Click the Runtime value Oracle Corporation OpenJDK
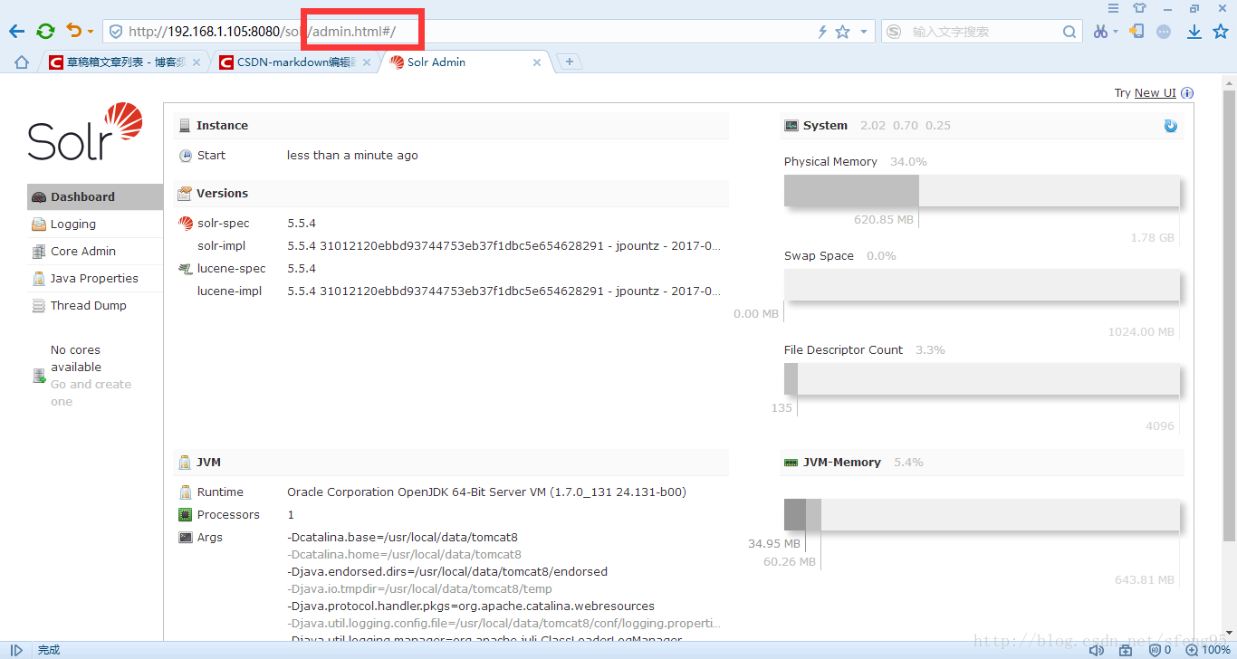The width and height of the screenshot is (1237, 659). 486,492
